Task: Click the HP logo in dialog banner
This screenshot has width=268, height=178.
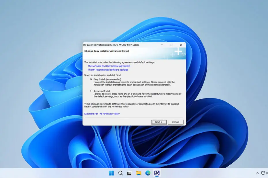Action: click(x=183, y=54)
